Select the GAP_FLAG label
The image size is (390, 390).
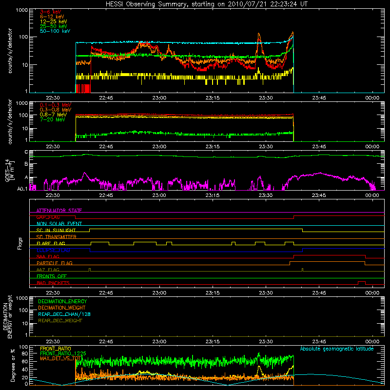pos(48,217)
